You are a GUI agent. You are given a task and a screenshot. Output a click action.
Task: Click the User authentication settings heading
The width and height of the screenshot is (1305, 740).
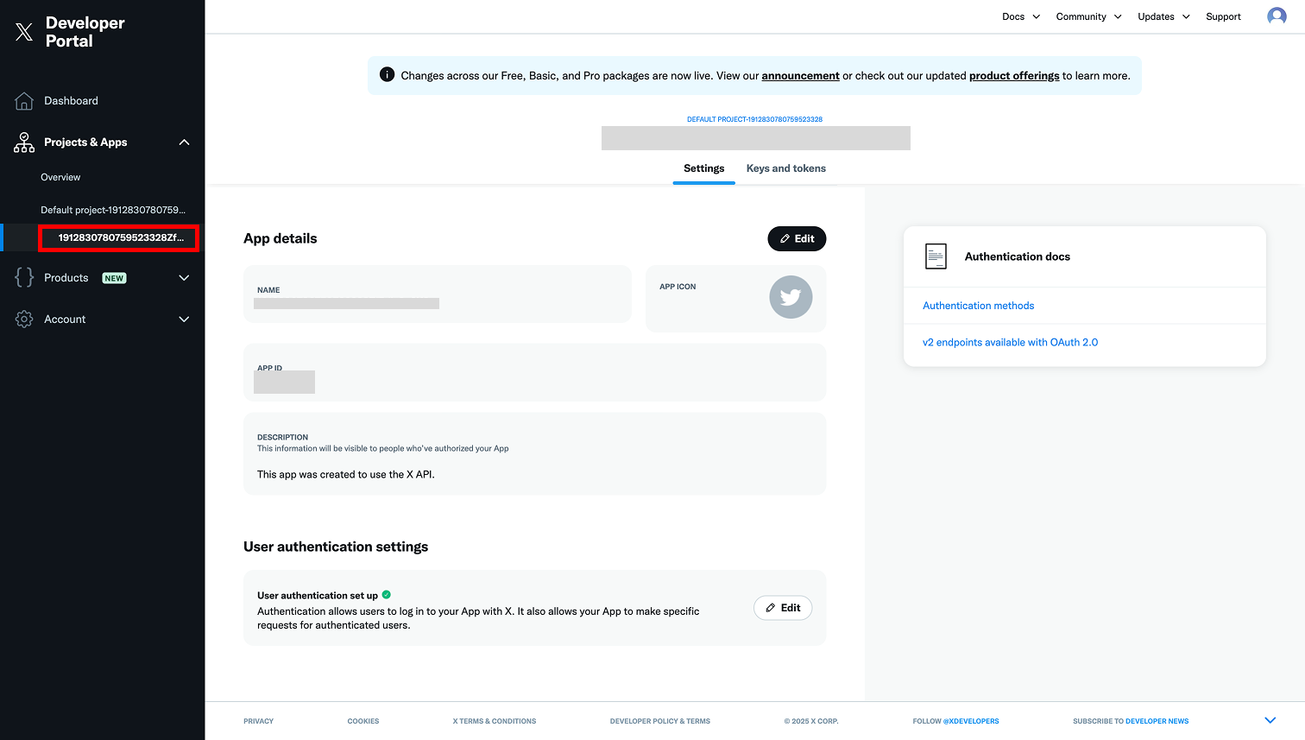(336, 547)
